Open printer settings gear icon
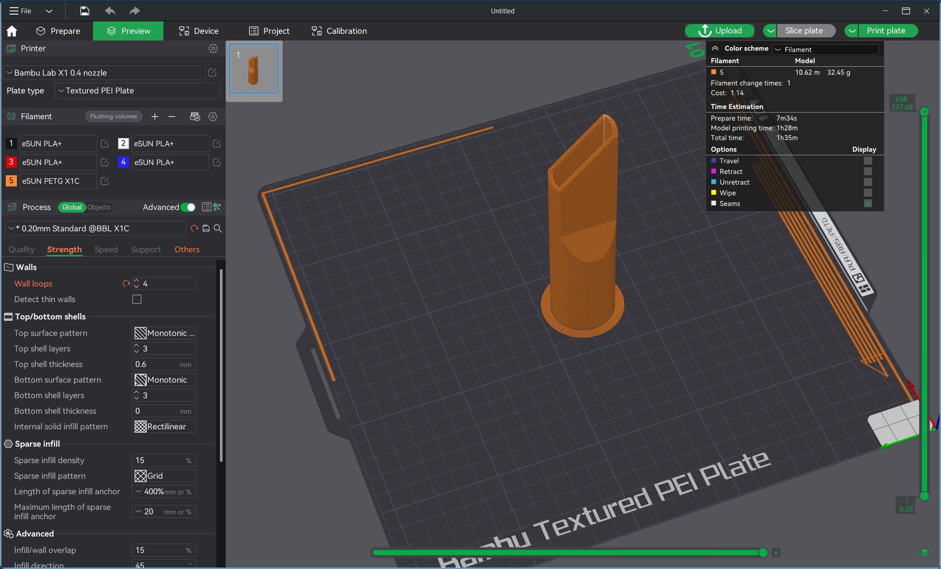Screen dimensions: 941x569 [213, 48]
